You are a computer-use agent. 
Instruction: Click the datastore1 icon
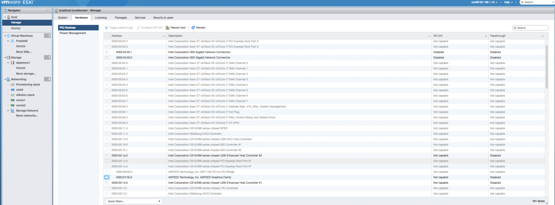coord(12,63)
